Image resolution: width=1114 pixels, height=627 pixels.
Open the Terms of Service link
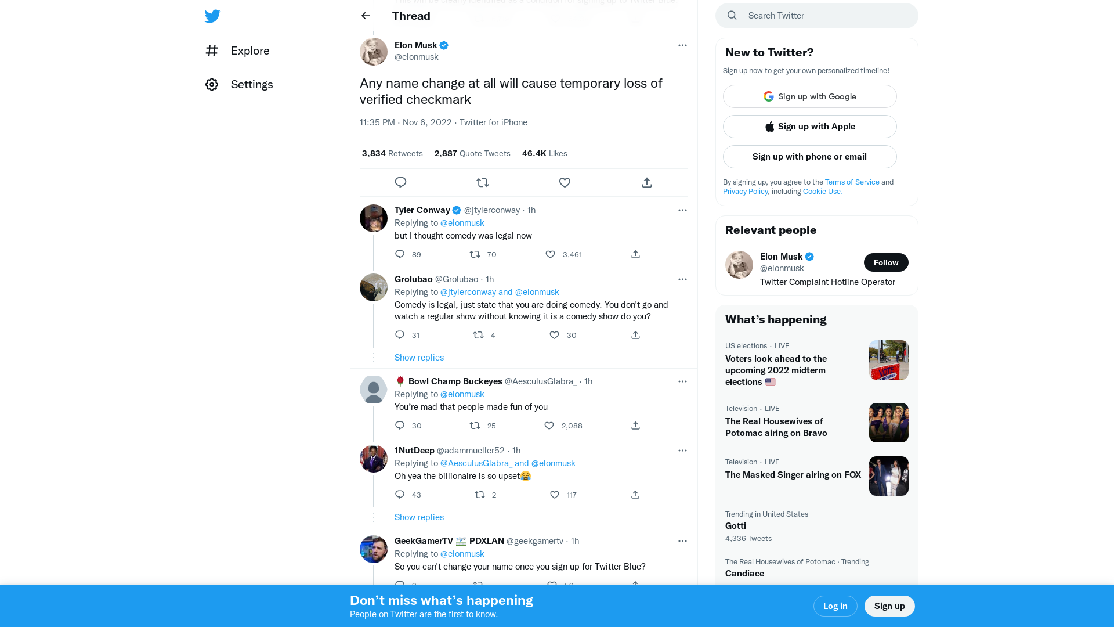click(x=852, y=182)
